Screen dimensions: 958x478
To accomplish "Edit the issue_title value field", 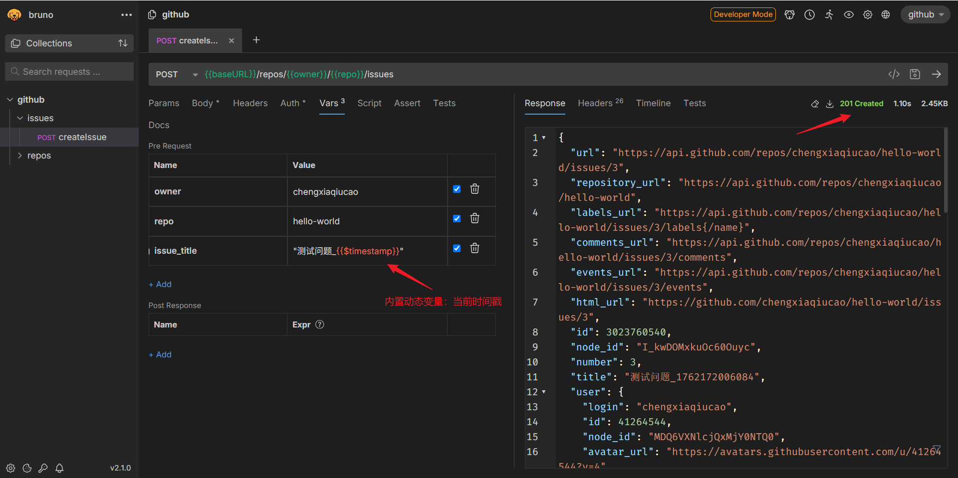I will (367, 251).
